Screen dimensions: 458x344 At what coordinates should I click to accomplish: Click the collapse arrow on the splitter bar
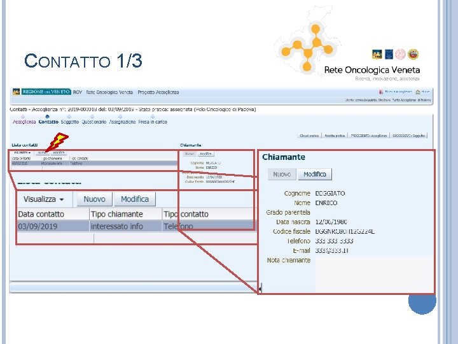260,289
